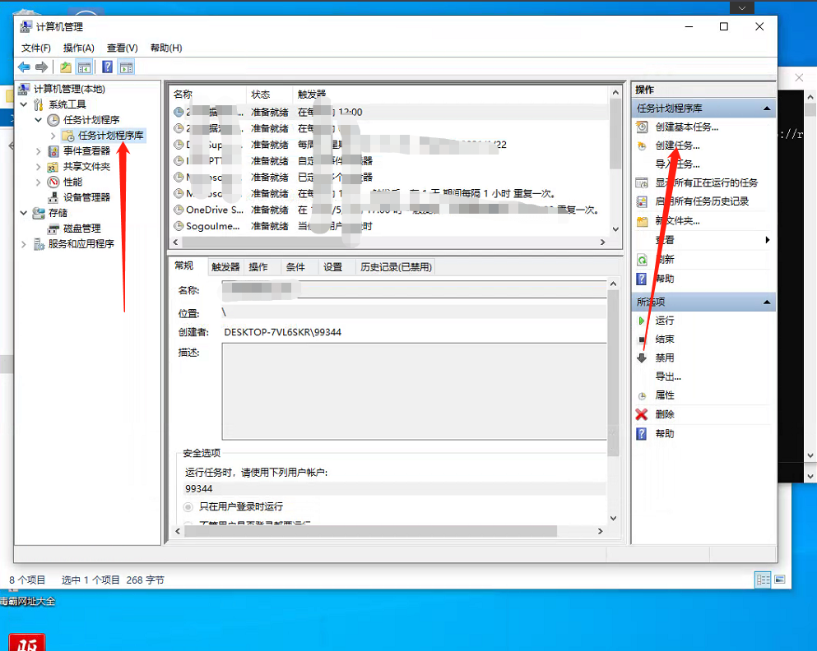The image size is (817, 651).
Task: Click the 描述 text area
Action: [x=414, y=391]
